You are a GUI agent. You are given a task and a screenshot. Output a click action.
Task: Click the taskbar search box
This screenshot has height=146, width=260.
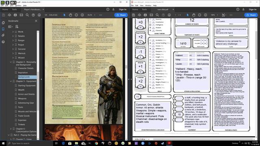(30, 143)
